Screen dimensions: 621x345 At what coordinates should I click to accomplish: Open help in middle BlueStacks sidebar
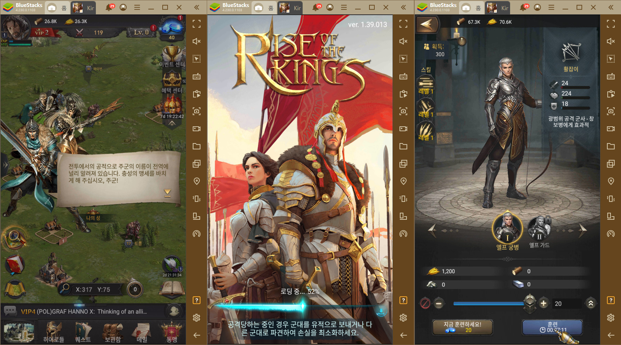pyautogui.click(x=403, y=300)
